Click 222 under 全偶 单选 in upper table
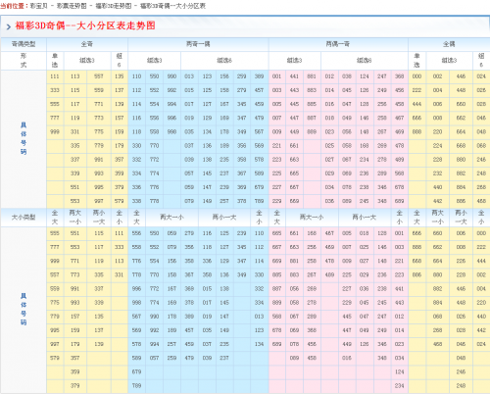Viewport: 490px width, 394px height. pyautogui.click(x=416, y=90)
